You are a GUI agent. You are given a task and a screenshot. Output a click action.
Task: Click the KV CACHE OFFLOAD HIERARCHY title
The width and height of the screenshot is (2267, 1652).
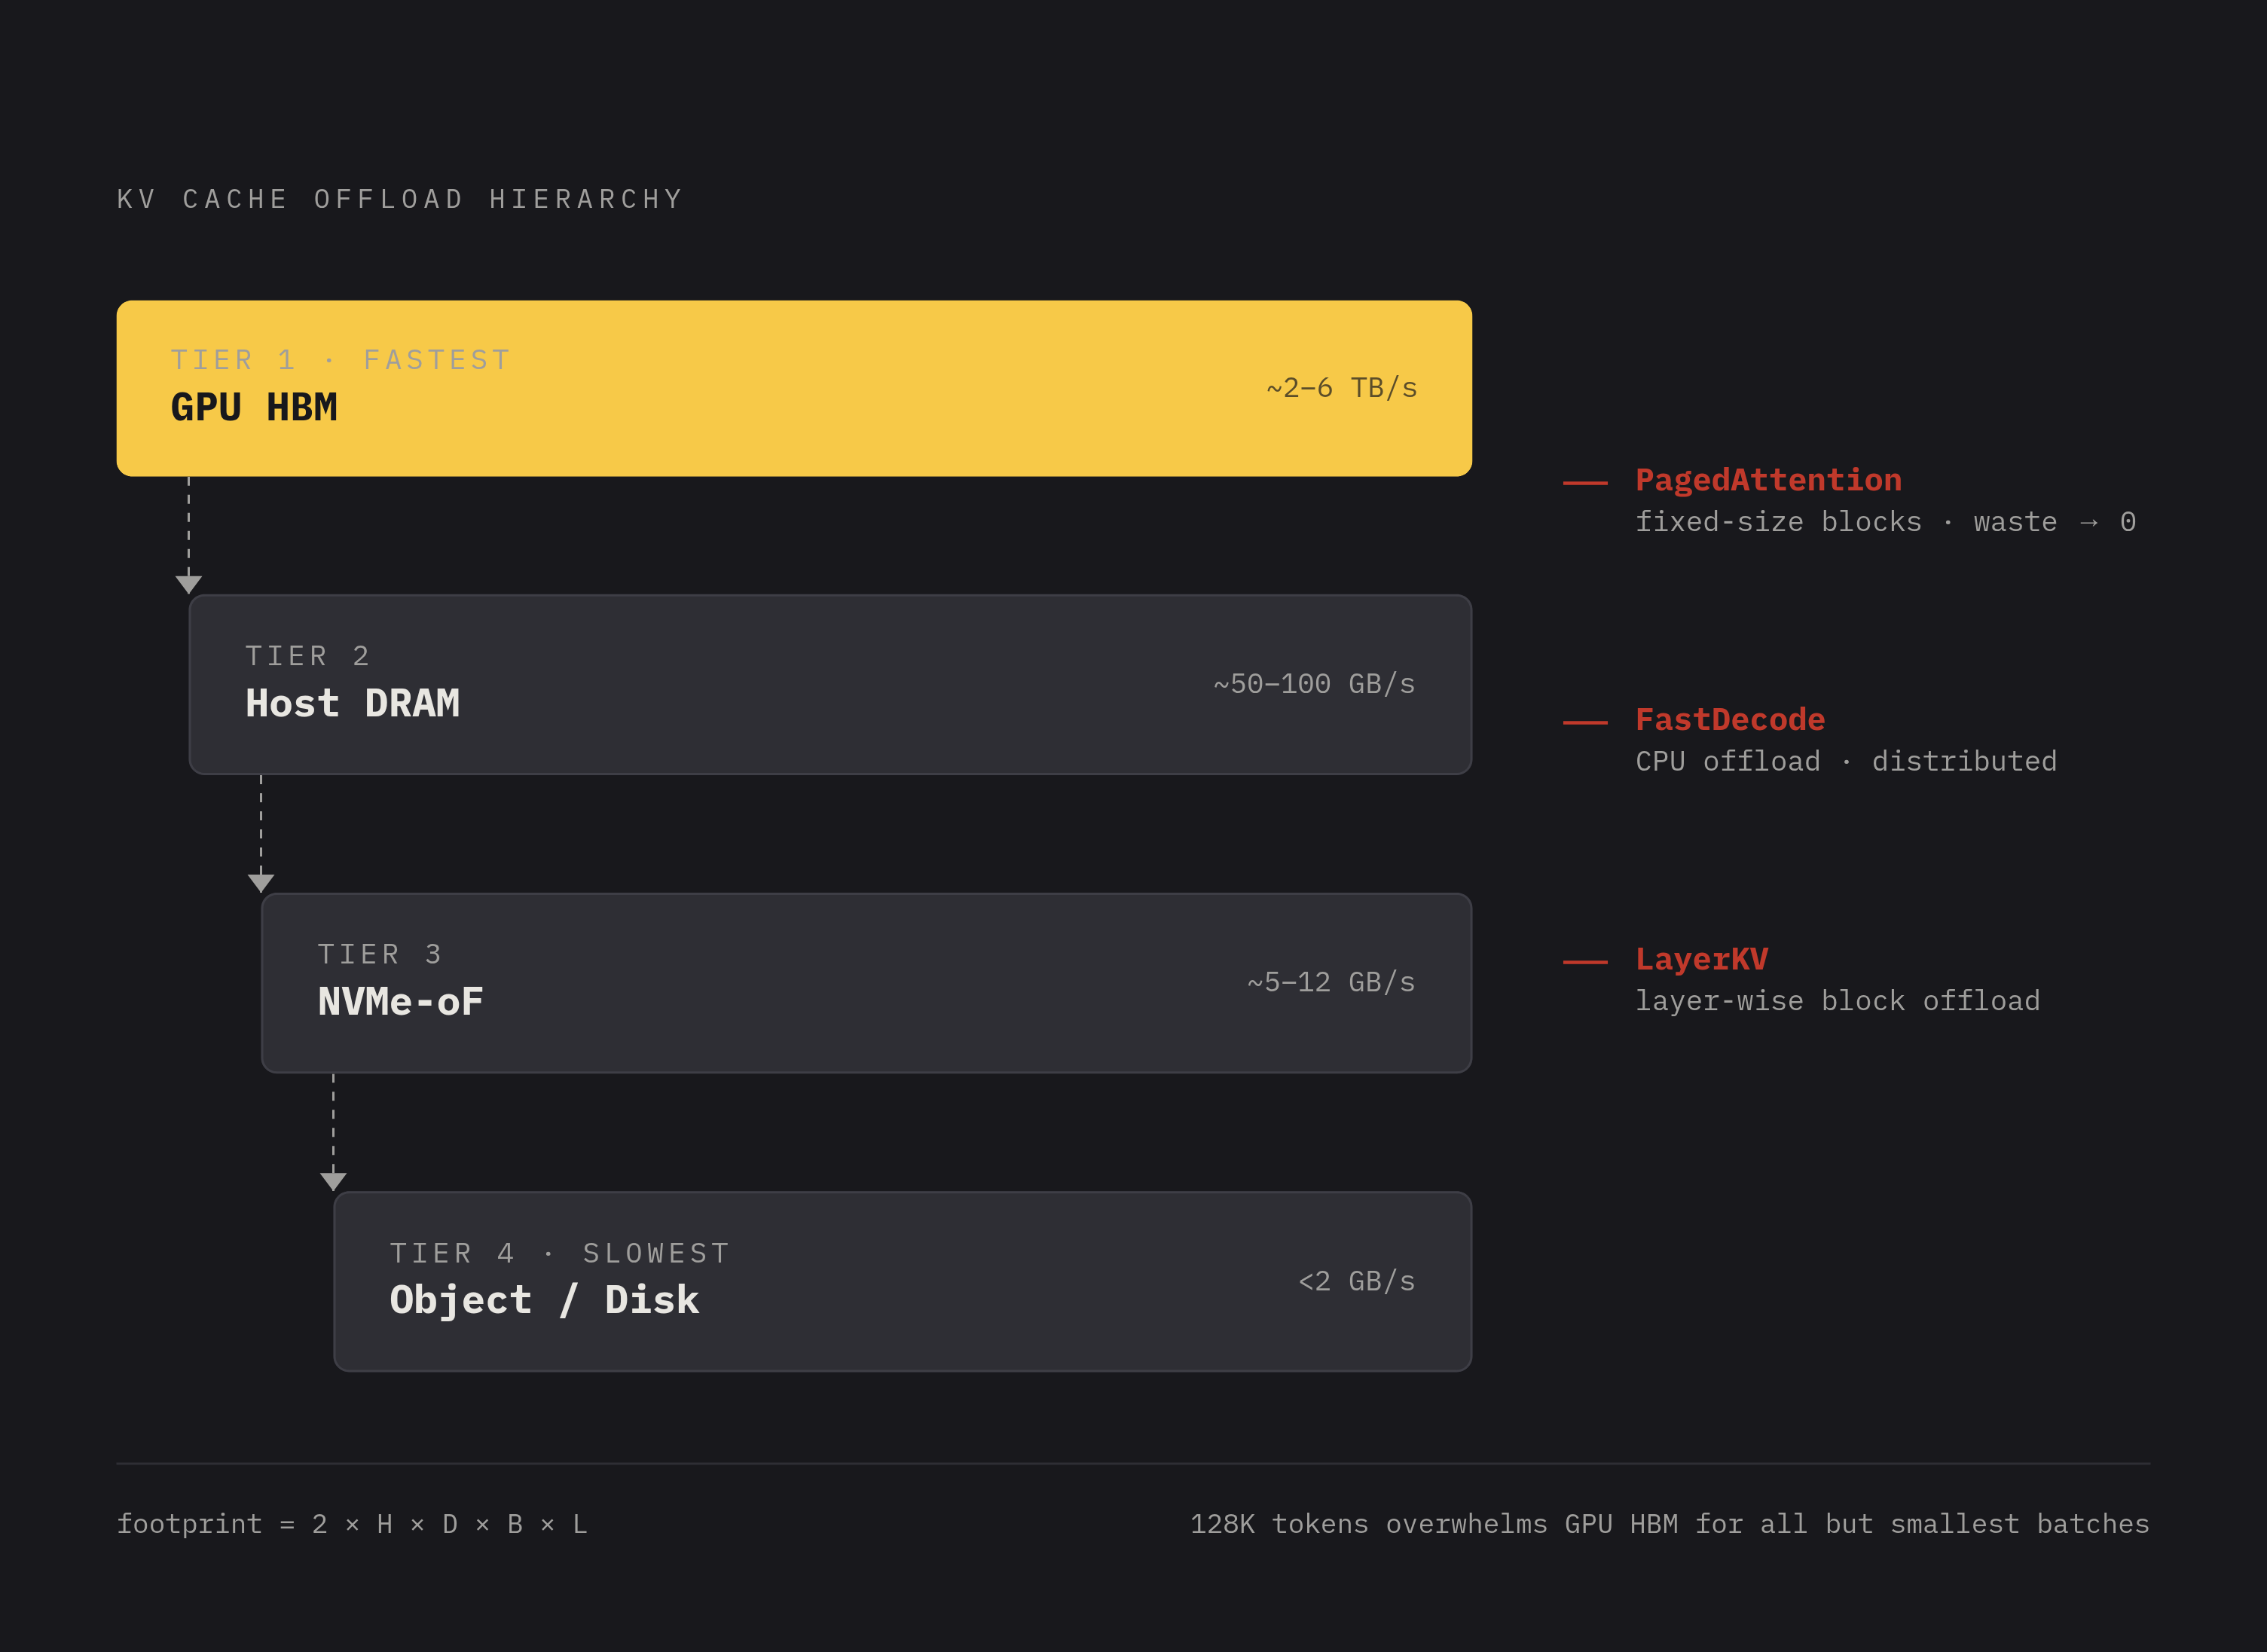(400, 199)
